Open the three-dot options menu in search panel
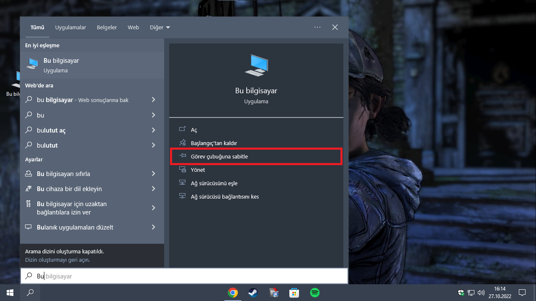This screenshot has width=536, height=301. [x=317, y=27]
